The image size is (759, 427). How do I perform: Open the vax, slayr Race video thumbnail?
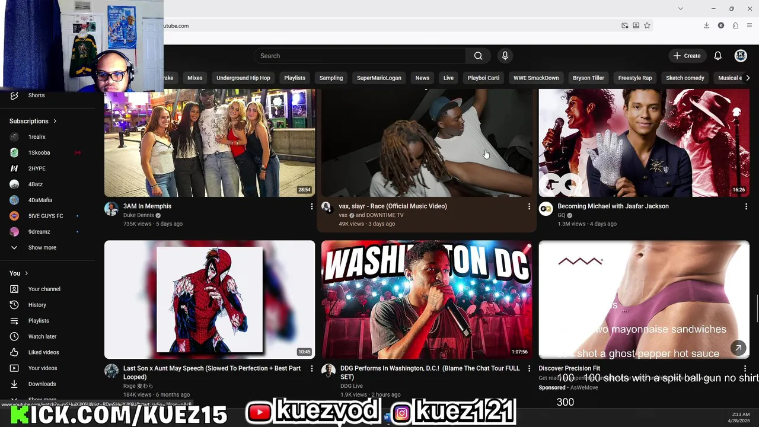(427, 143)
